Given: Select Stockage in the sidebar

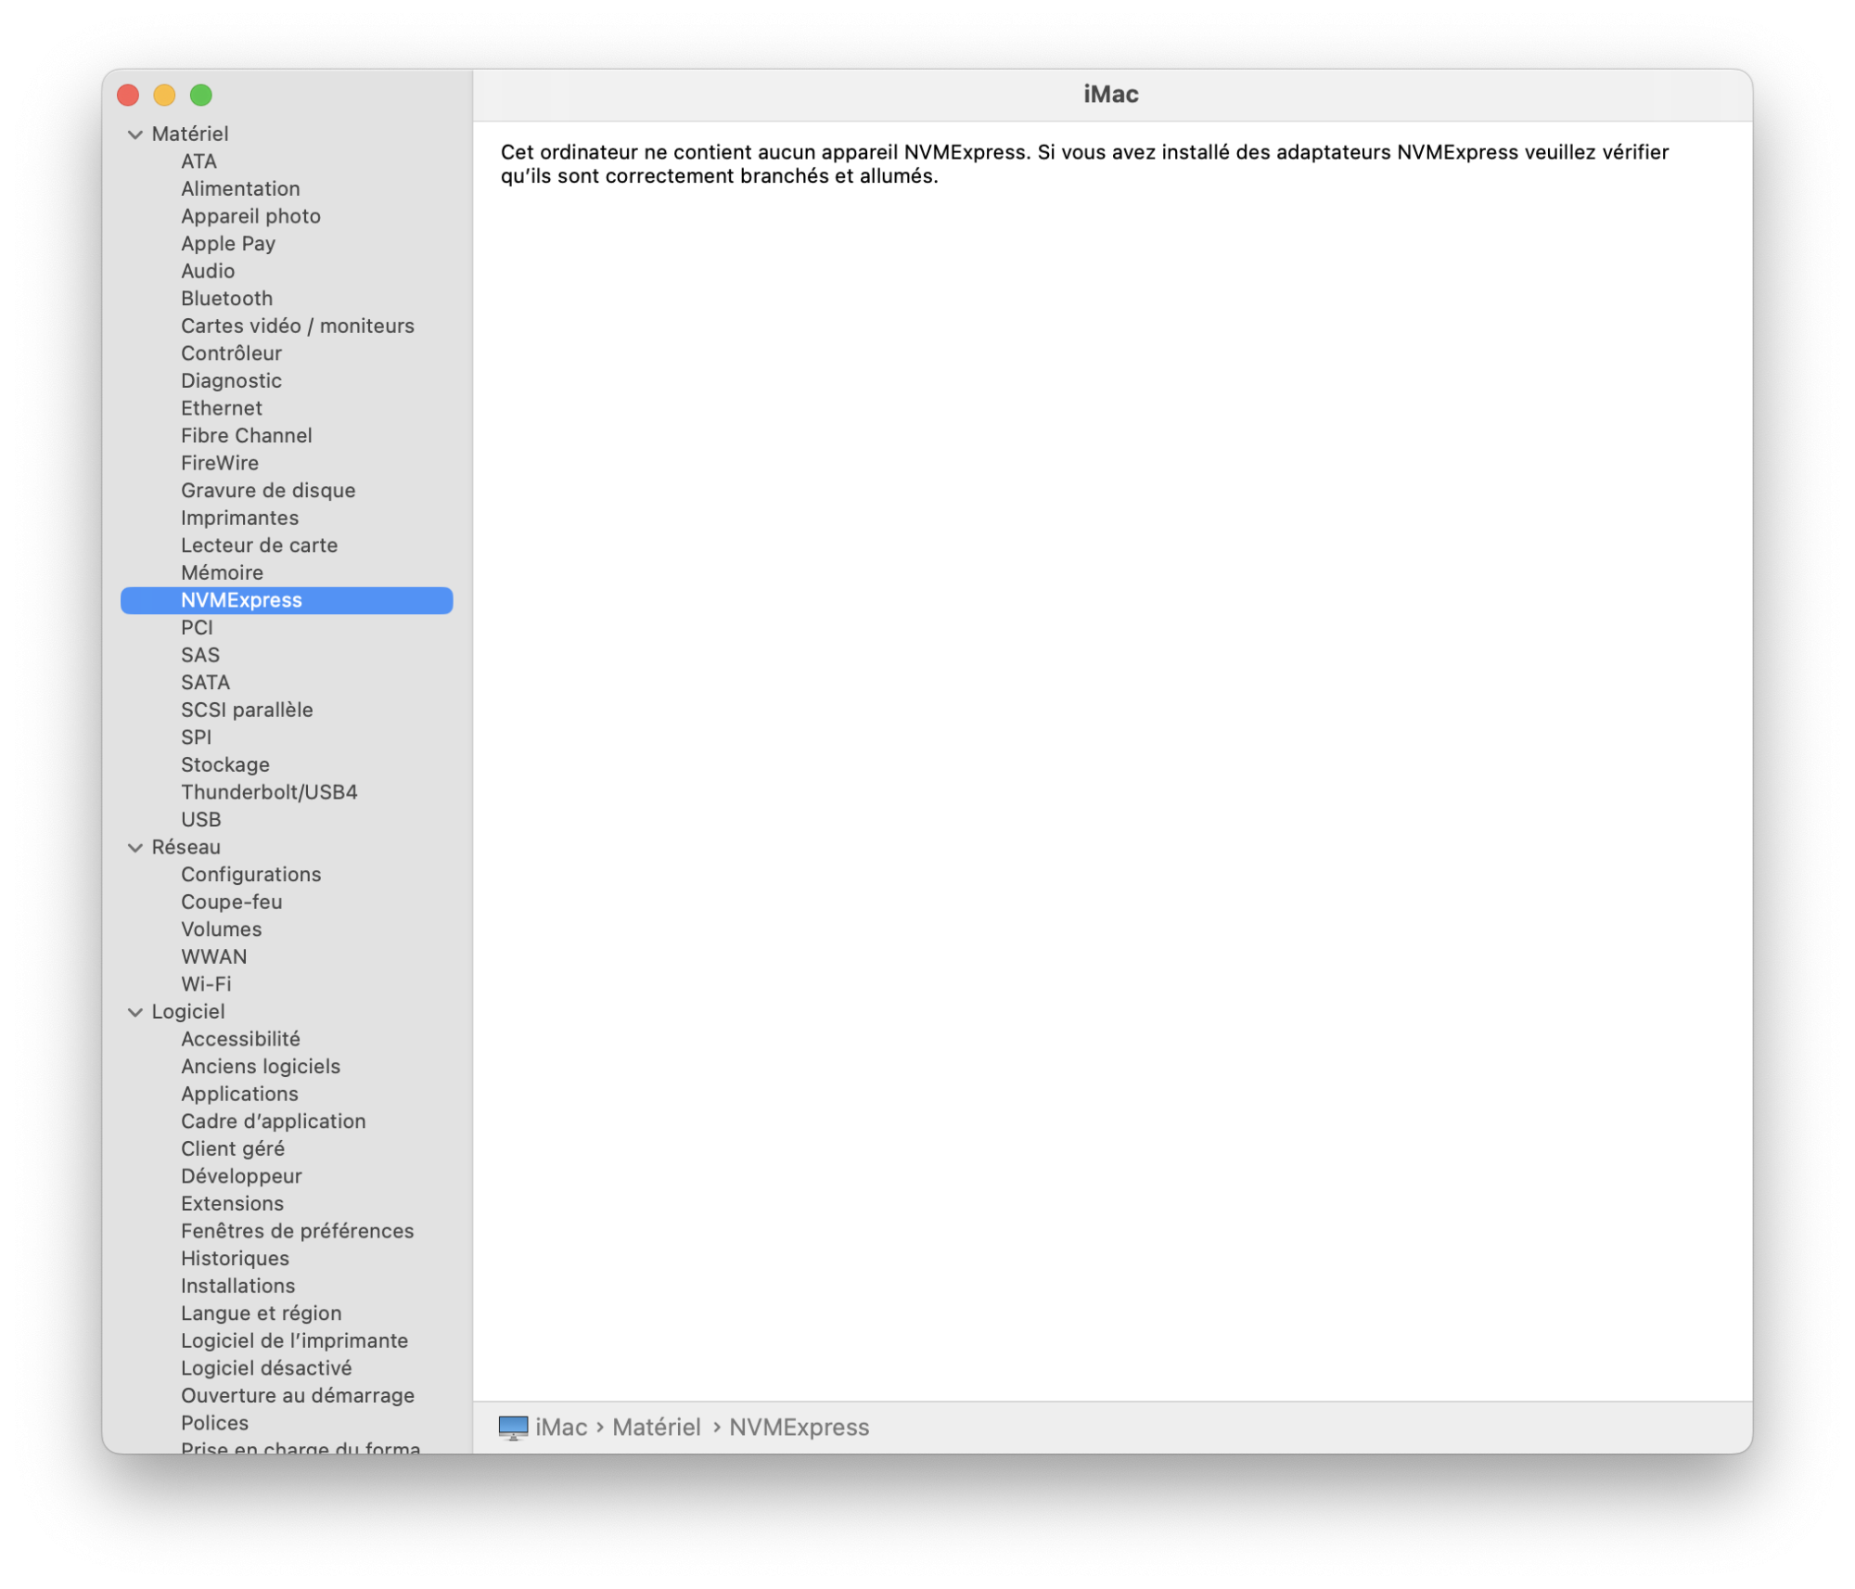Looking at the screenshot, I should click(225, 764).
